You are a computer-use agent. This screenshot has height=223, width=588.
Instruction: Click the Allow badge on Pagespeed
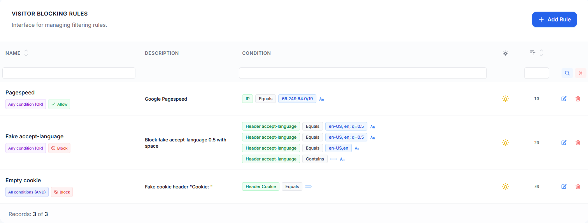59,104
